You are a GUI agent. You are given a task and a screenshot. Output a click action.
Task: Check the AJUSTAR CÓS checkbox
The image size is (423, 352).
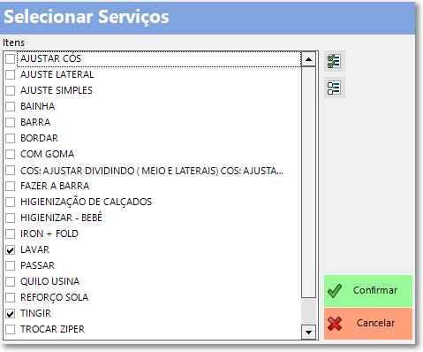pos(11,58)
